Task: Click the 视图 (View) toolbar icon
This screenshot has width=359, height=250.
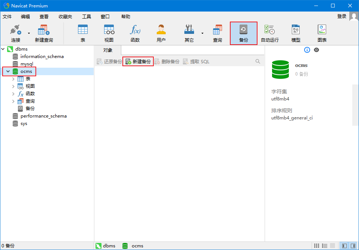Action: point(109,33)
